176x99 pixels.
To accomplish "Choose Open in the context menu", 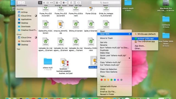I will (114, 31).
